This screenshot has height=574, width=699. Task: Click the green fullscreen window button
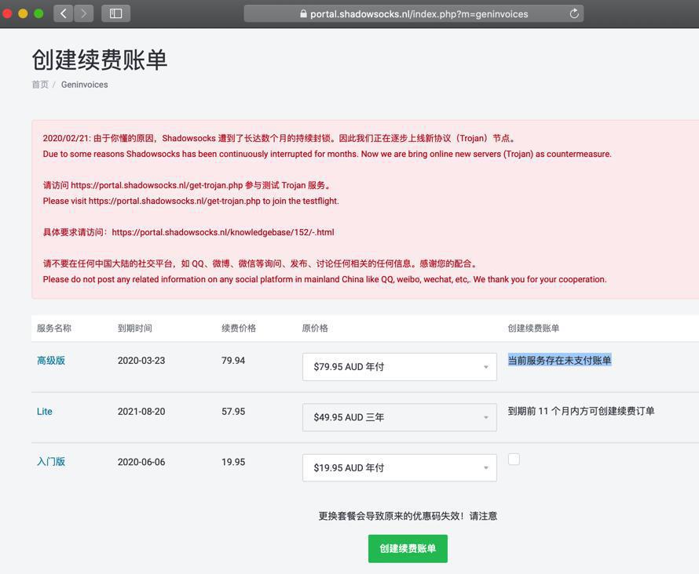[x=38, y=13]
